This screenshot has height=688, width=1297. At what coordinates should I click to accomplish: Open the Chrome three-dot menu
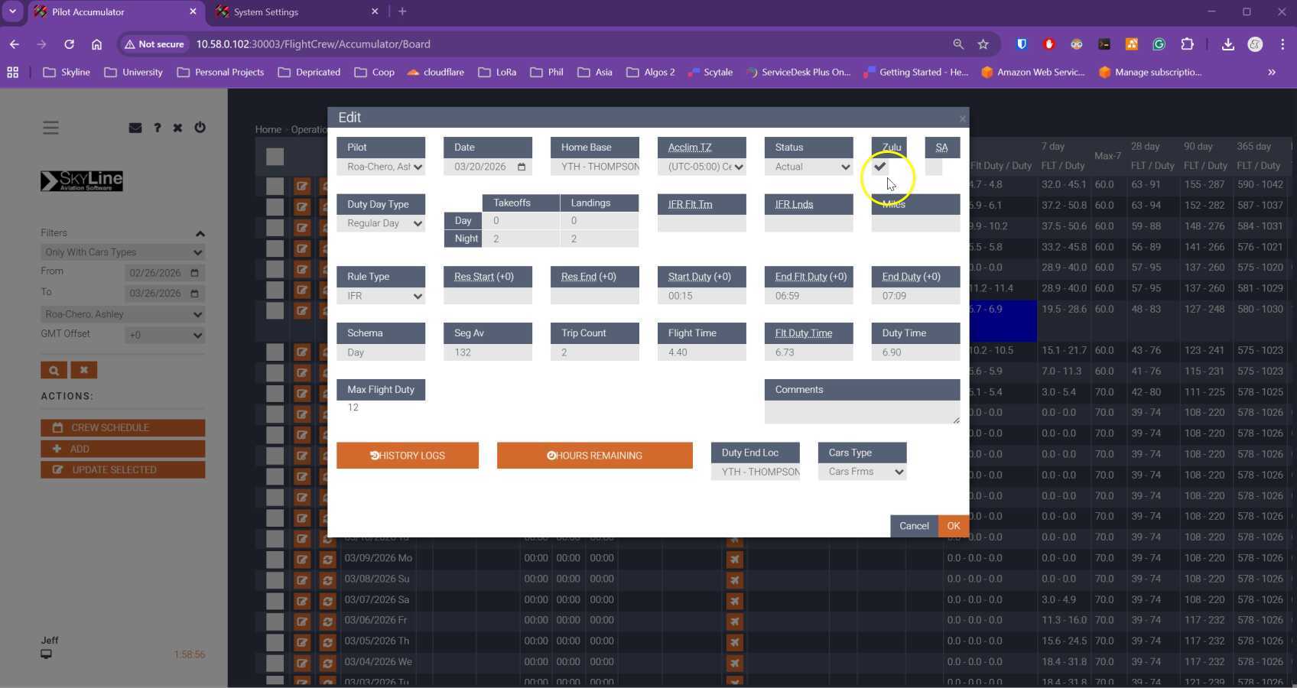pos(1282,44)
